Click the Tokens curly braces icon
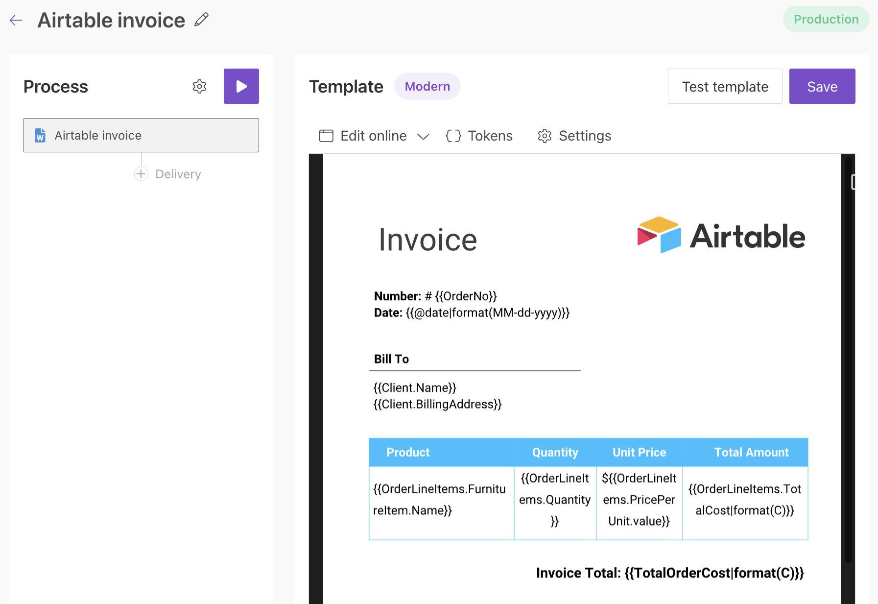The height and width of the screenshot is (604, 878). (x=453, y=136)
